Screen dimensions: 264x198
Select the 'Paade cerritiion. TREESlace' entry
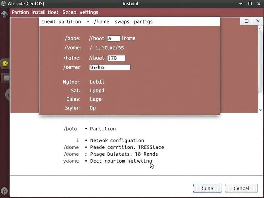pyautogui.click(x=127, y=147)
